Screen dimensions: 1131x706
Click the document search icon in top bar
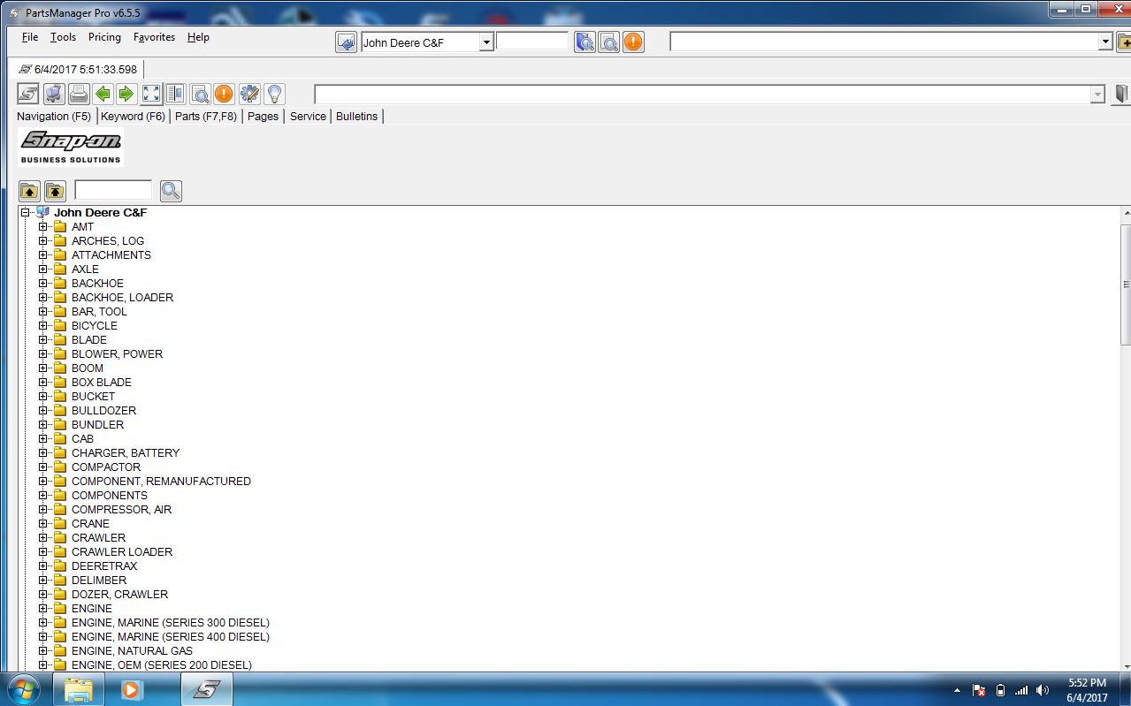608,42
